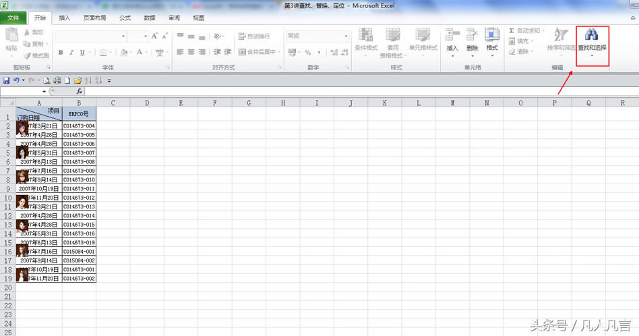The image size is (639, 336).
Task: Click the Save icon in quick access toolbar
Action: [x=6, y=80]
